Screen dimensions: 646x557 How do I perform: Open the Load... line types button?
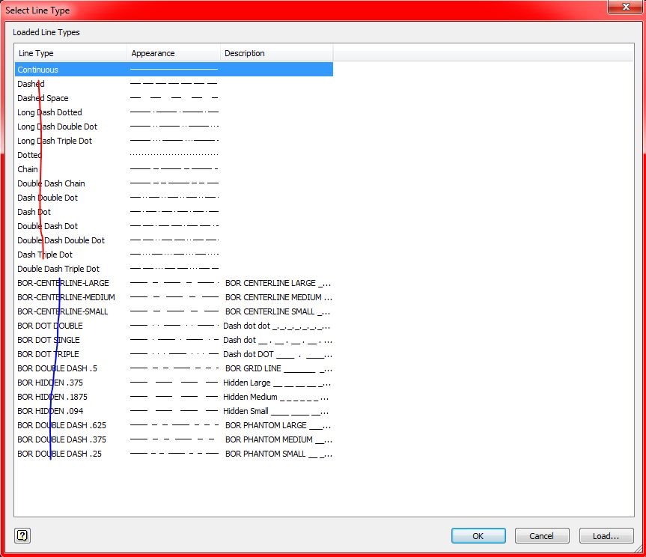coord(606,535)
